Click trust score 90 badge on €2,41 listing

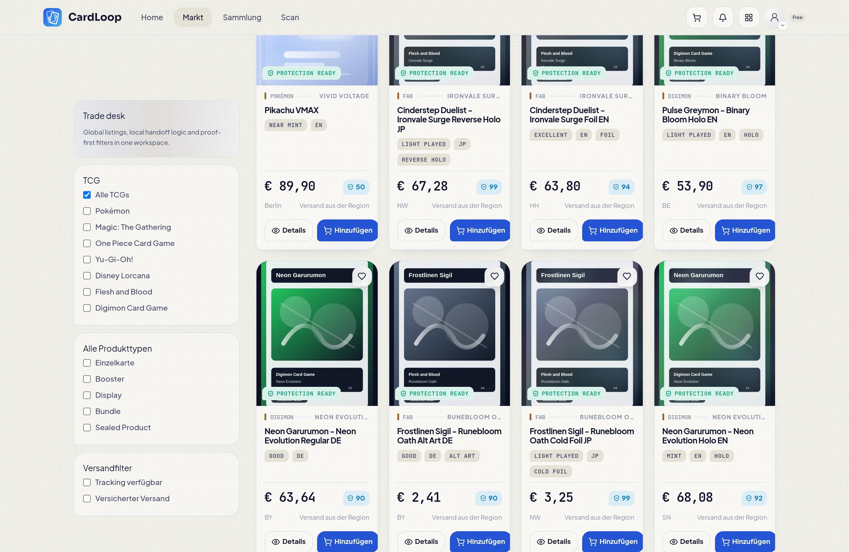coord(489,498)
